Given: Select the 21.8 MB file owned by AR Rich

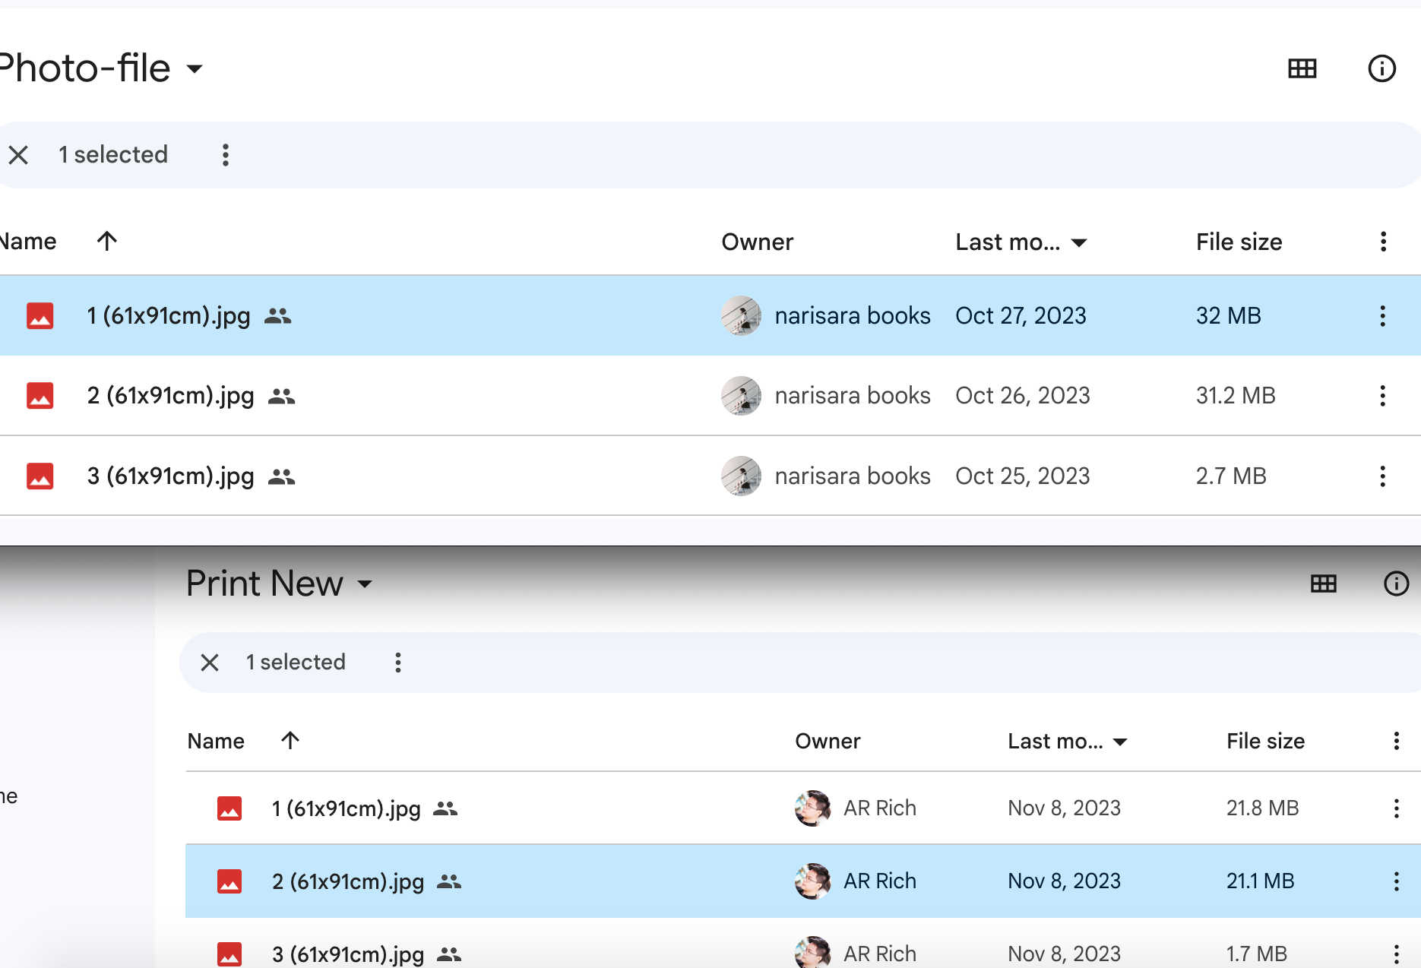Looking at the screenshot, I should pyautogui.click(x=346, y=808).
